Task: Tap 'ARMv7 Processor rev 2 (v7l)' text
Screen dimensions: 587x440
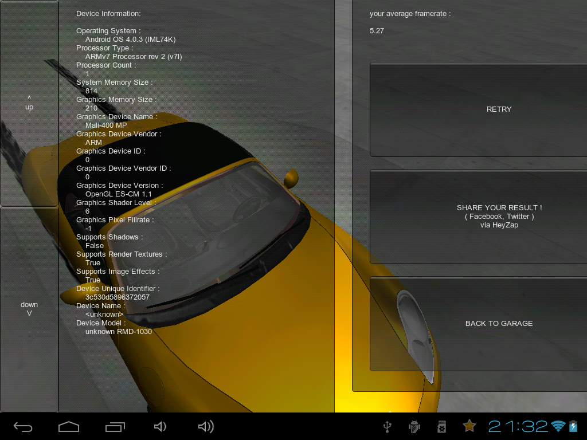Action: point(134,57)
